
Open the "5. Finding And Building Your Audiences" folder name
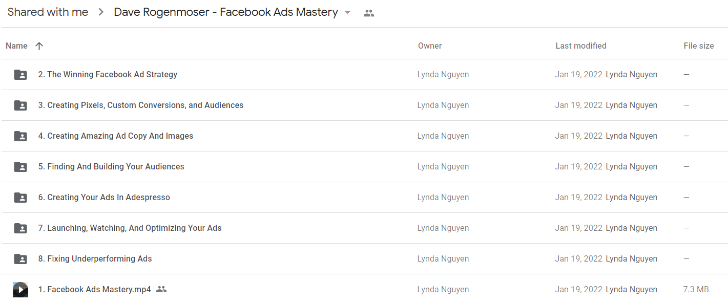click(x=111, y=166)
